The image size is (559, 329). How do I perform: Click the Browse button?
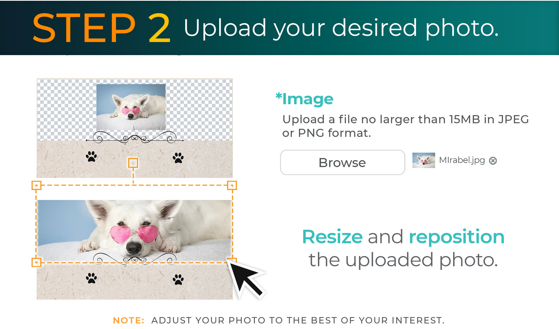pos(342,162)
